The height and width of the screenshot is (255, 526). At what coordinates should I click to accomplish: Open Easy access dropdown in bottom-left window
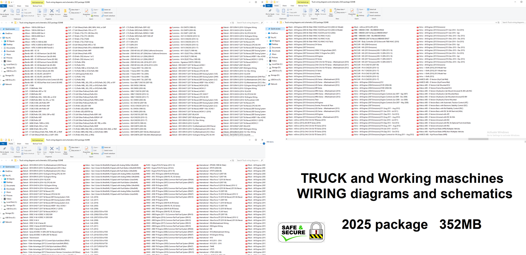coord(75,151)
